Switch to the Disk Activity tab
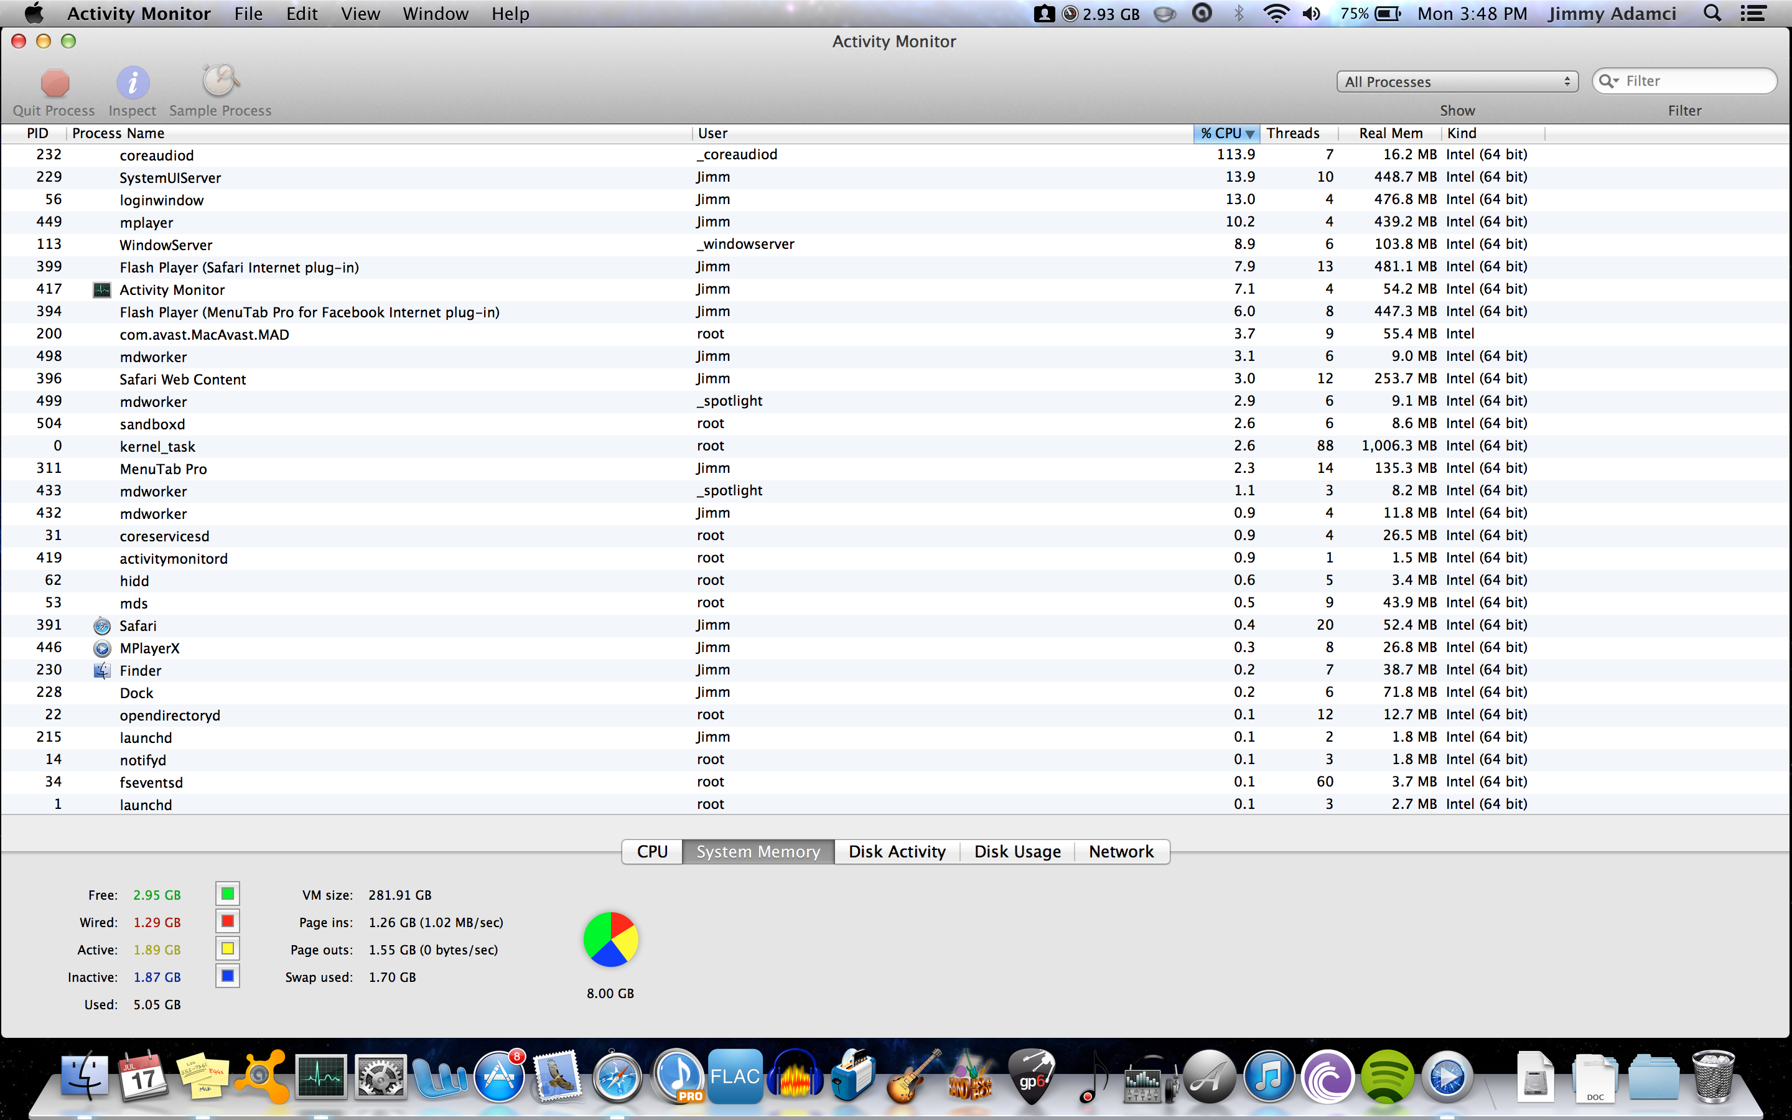Screen dimensions: 1792x1120 click(897, 852)
